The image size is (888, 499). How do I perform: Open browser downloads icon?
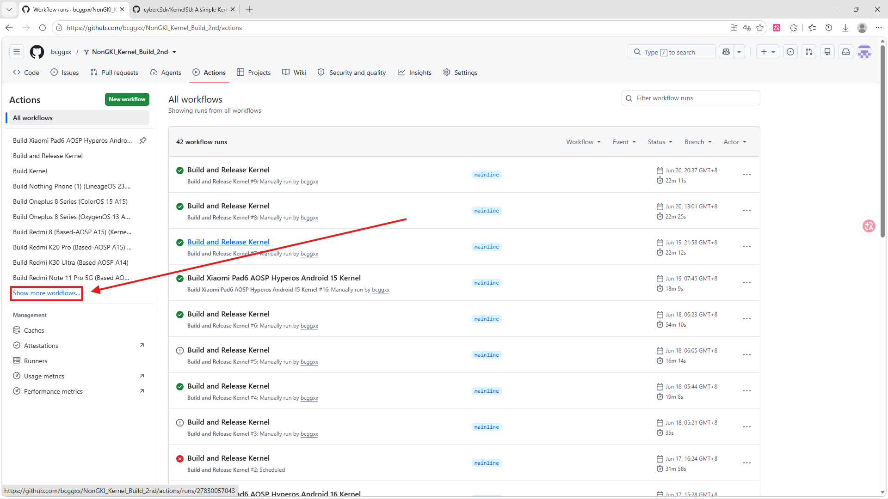tap(845, 28)
